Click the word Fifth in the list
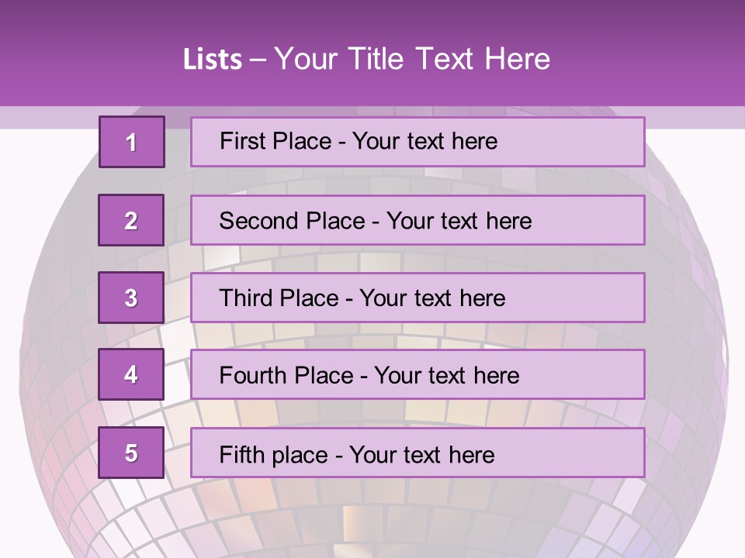 point(241,453)
